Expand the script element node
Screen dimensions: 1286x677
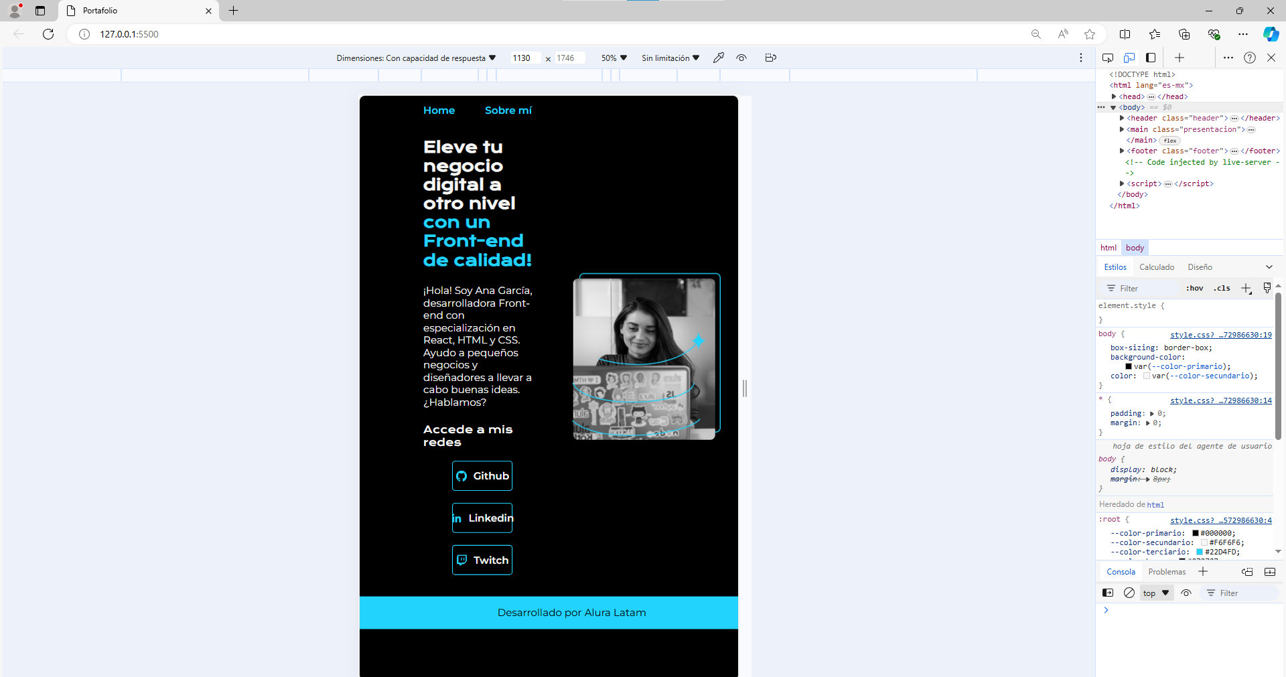pyautogui.click(x=1122, y=183)
